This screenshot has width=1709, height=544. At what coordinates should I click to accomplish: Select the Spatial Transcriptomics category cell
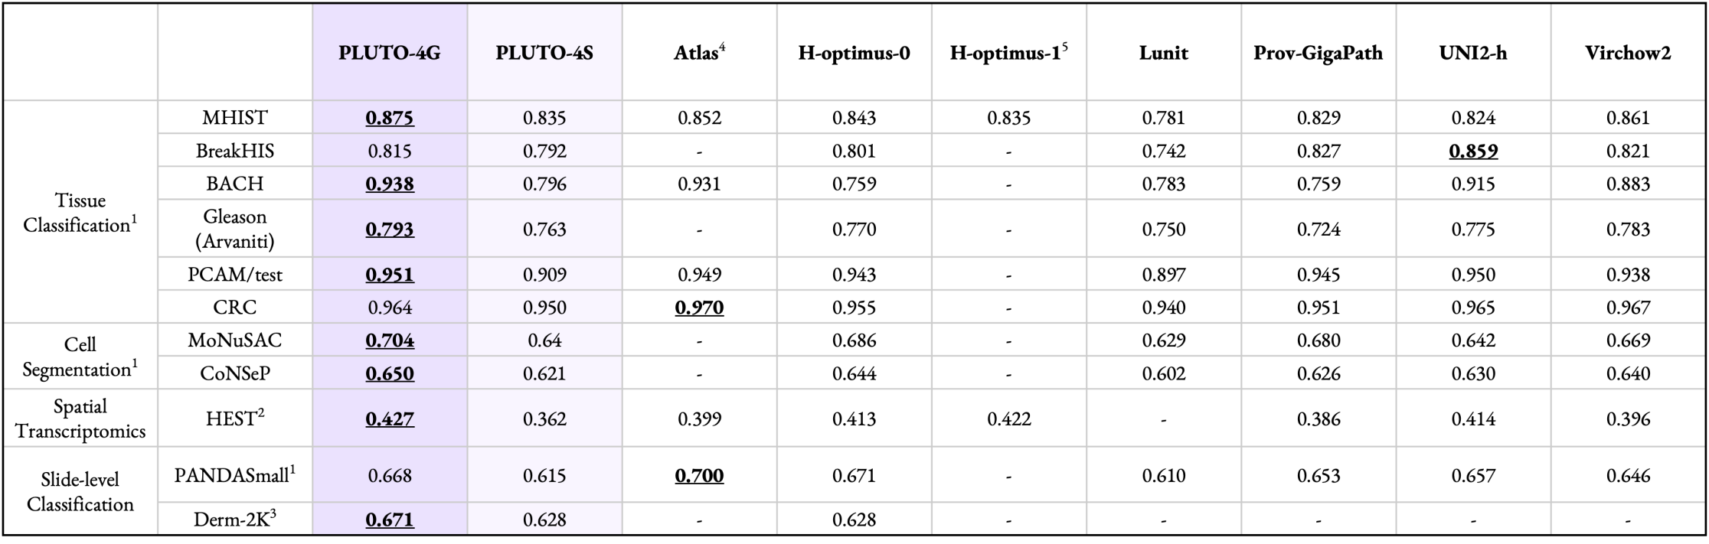tap(80, 419)
